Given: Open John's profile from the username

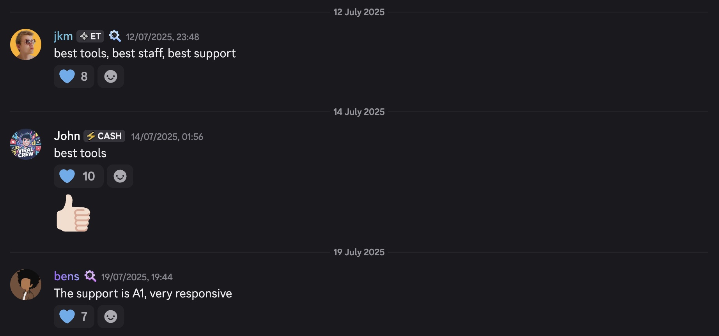Looking at the screenshot, I should pyautogui.click(x=67, y=136).
